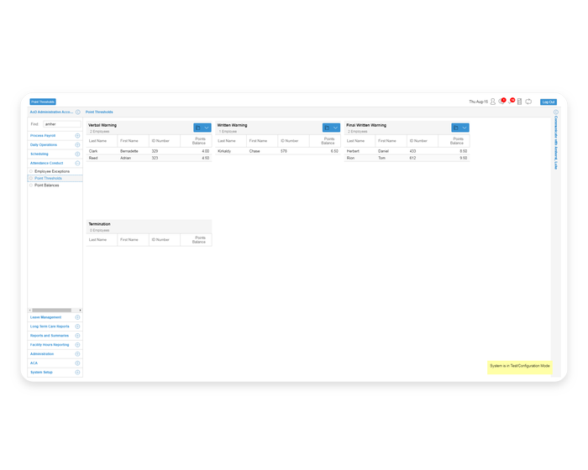Expand the Administration section

77,354
